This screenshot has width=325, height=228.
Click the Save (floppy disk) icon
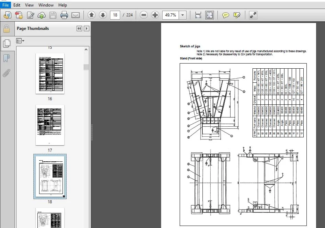coord(53,15)
